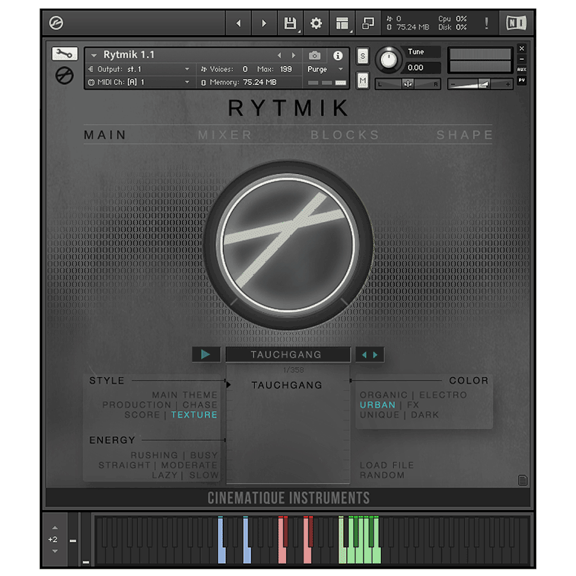
Task: Open the MIDI Ch dropdown
Action: click(140, 82)
